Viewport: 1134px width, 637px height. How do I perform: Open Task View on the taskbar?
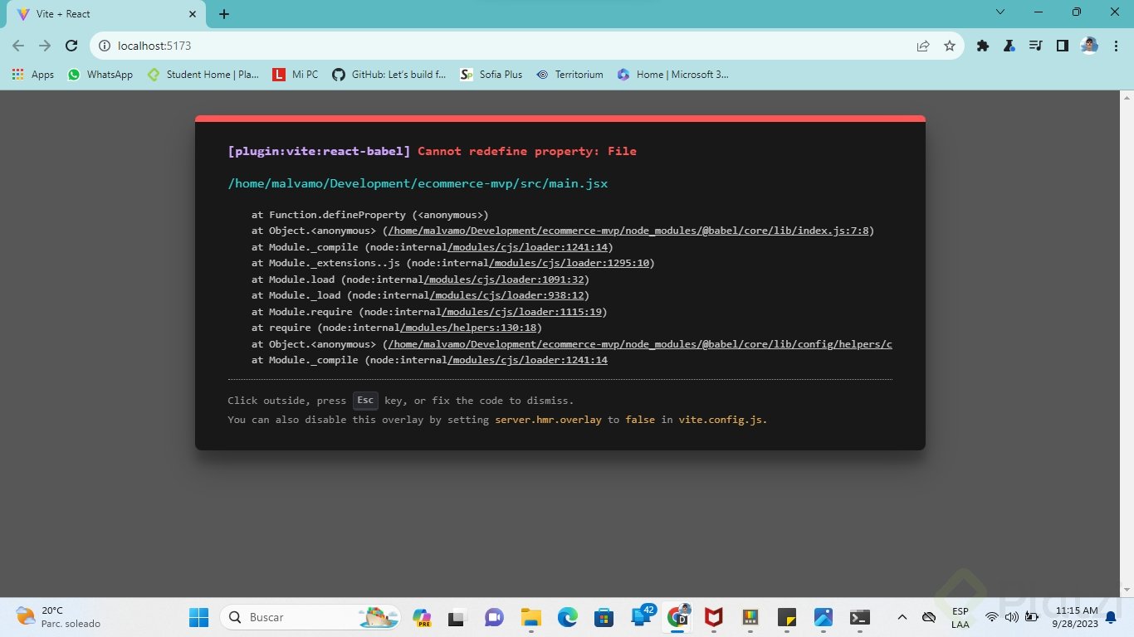point(456,617)
